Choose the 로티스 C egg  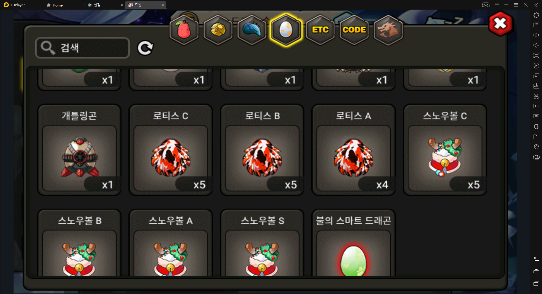[x=171, y=150]
